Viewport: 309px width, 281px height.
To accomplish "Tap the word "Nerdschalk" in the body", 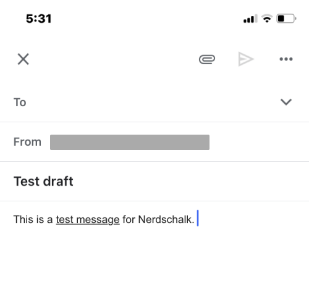I will (165, 219).
